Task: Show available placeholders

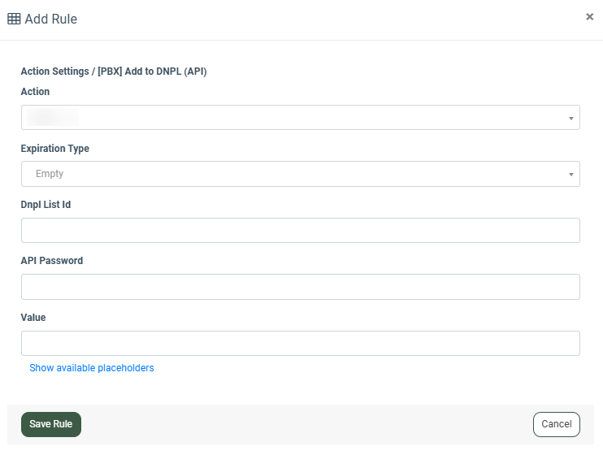Action: 92,368
